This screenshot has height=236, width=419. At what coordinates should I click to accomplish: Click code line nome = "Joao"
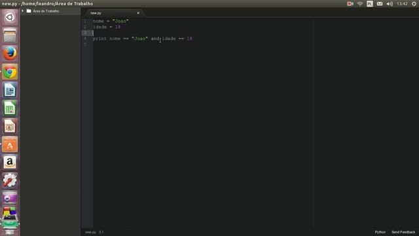tap(111, 21)
